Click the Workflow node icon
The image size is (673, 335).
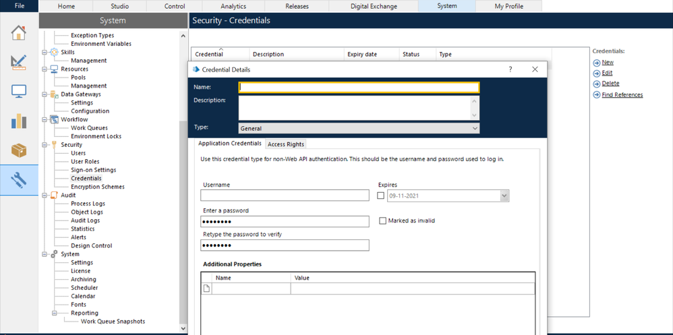[54, 119]
